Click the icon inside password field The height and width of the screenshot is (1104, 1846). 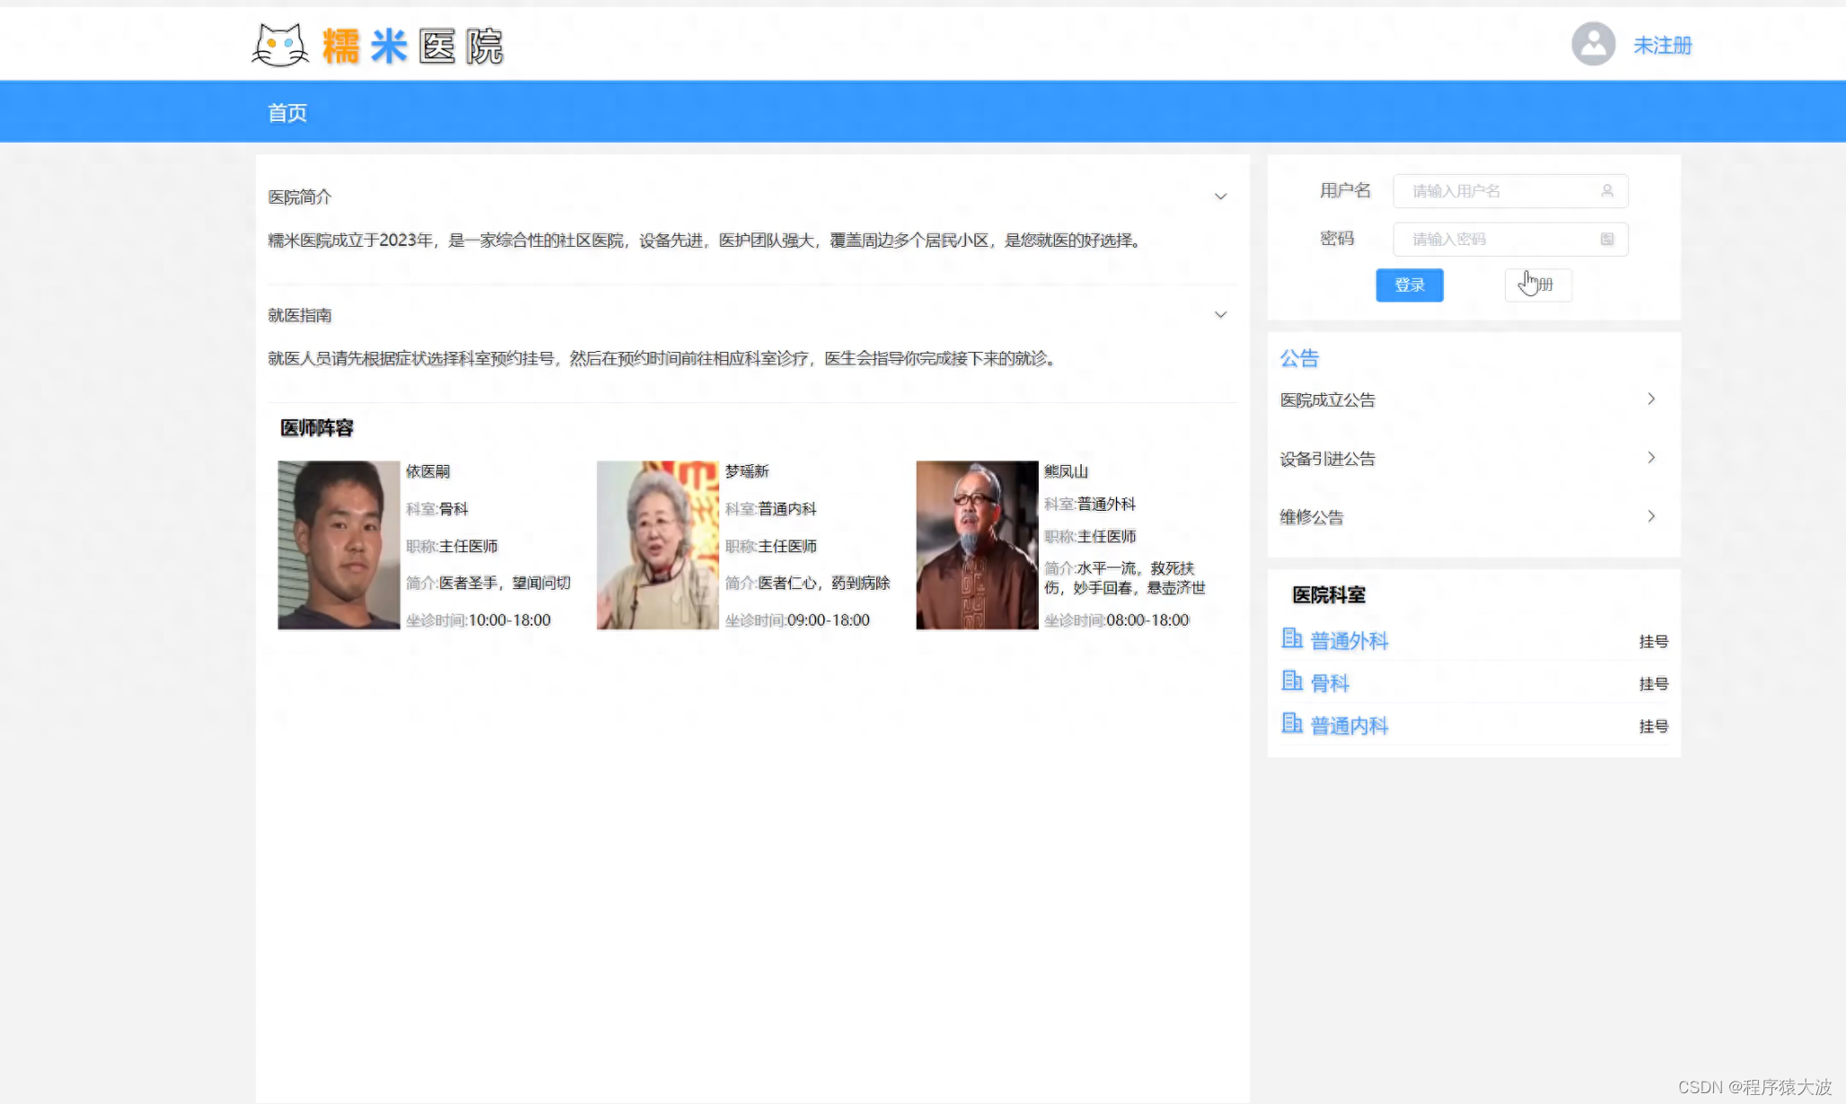coord(1607,239)
